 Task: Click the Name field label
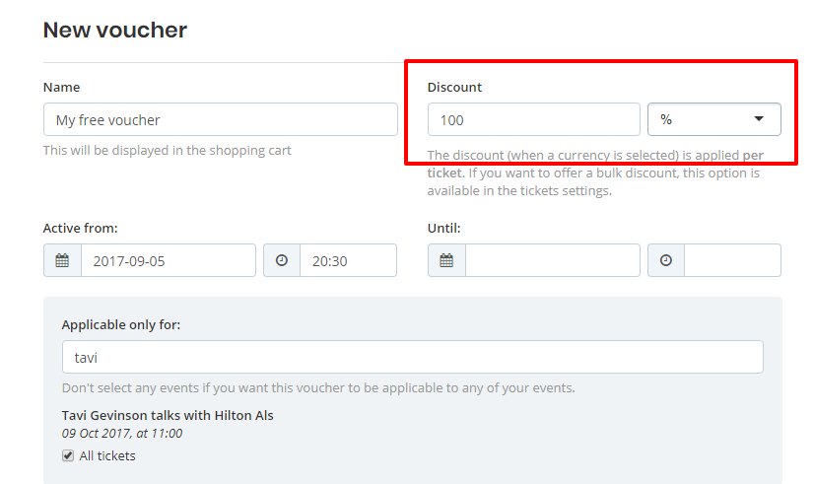click(62, 87)
